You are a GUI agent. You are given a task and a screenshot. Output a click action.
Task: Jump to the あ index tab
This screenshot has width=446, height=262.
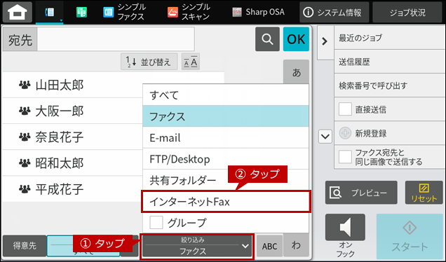pos(296,72)
